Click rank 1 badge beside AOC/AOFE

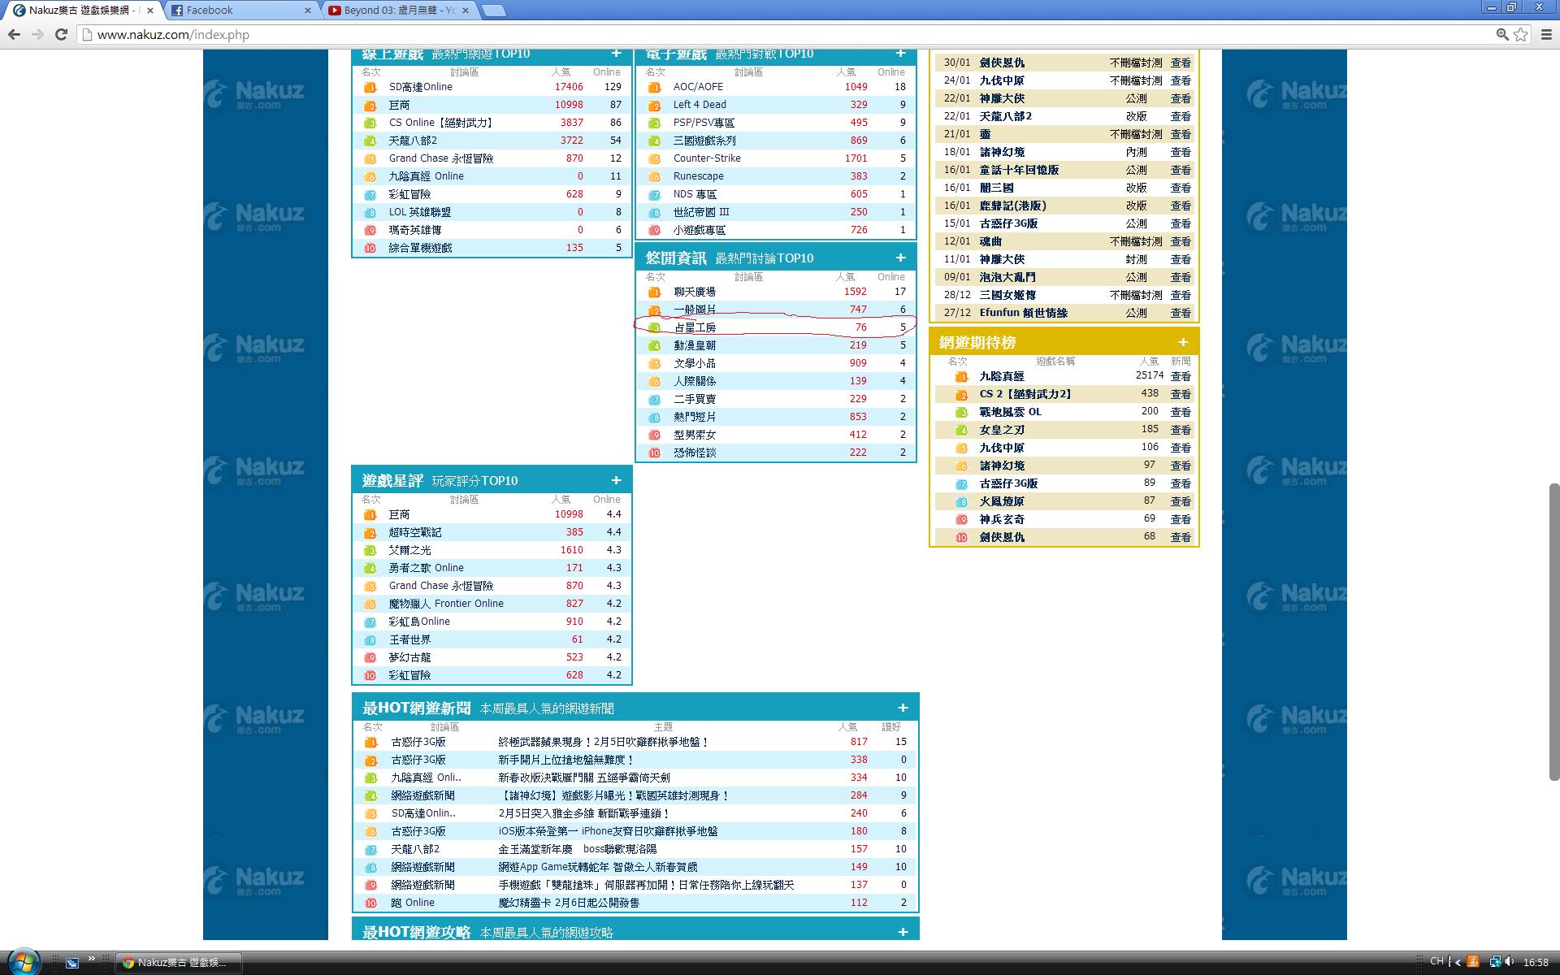point(654,87)
